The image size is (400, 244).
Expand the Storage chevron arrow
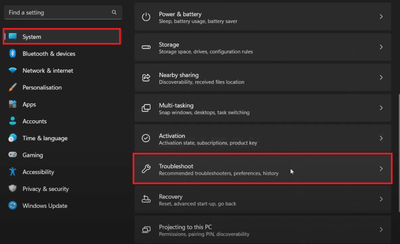(x=381, y=47)
